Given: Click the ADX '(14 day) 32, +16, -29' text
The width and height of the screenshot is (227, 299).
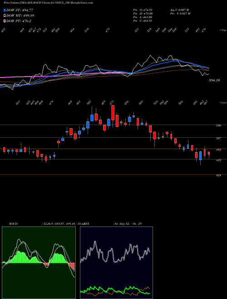Looking at the screenshot, I should [128, 224].
